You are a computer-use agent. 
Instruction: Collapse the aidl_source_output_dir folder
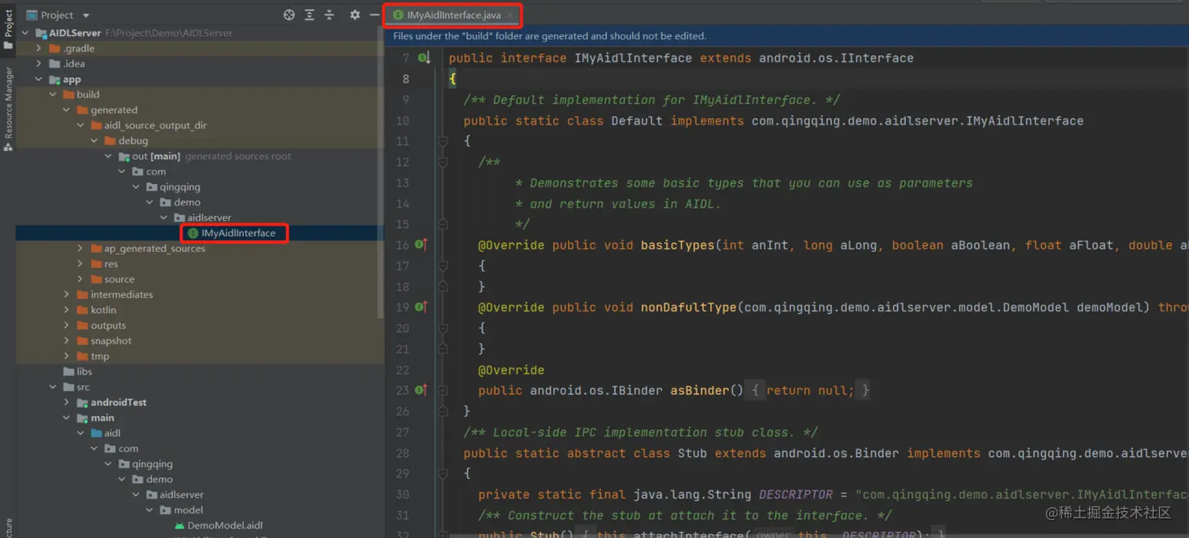point(80,125)
